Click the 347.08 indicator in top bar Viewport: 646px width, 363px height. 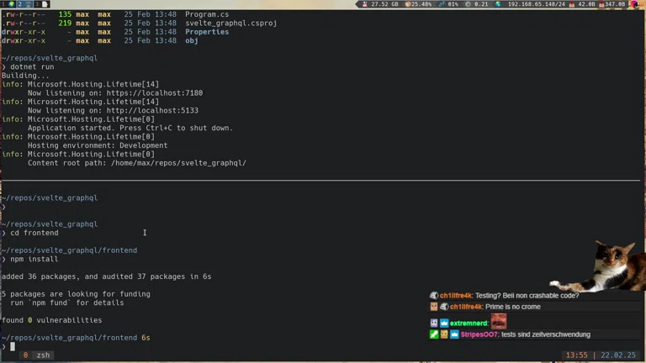(x=611, y=4)
